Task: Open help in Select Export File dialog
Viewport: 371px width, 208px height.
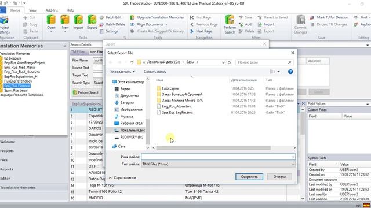Action: [x=290, y=72]
